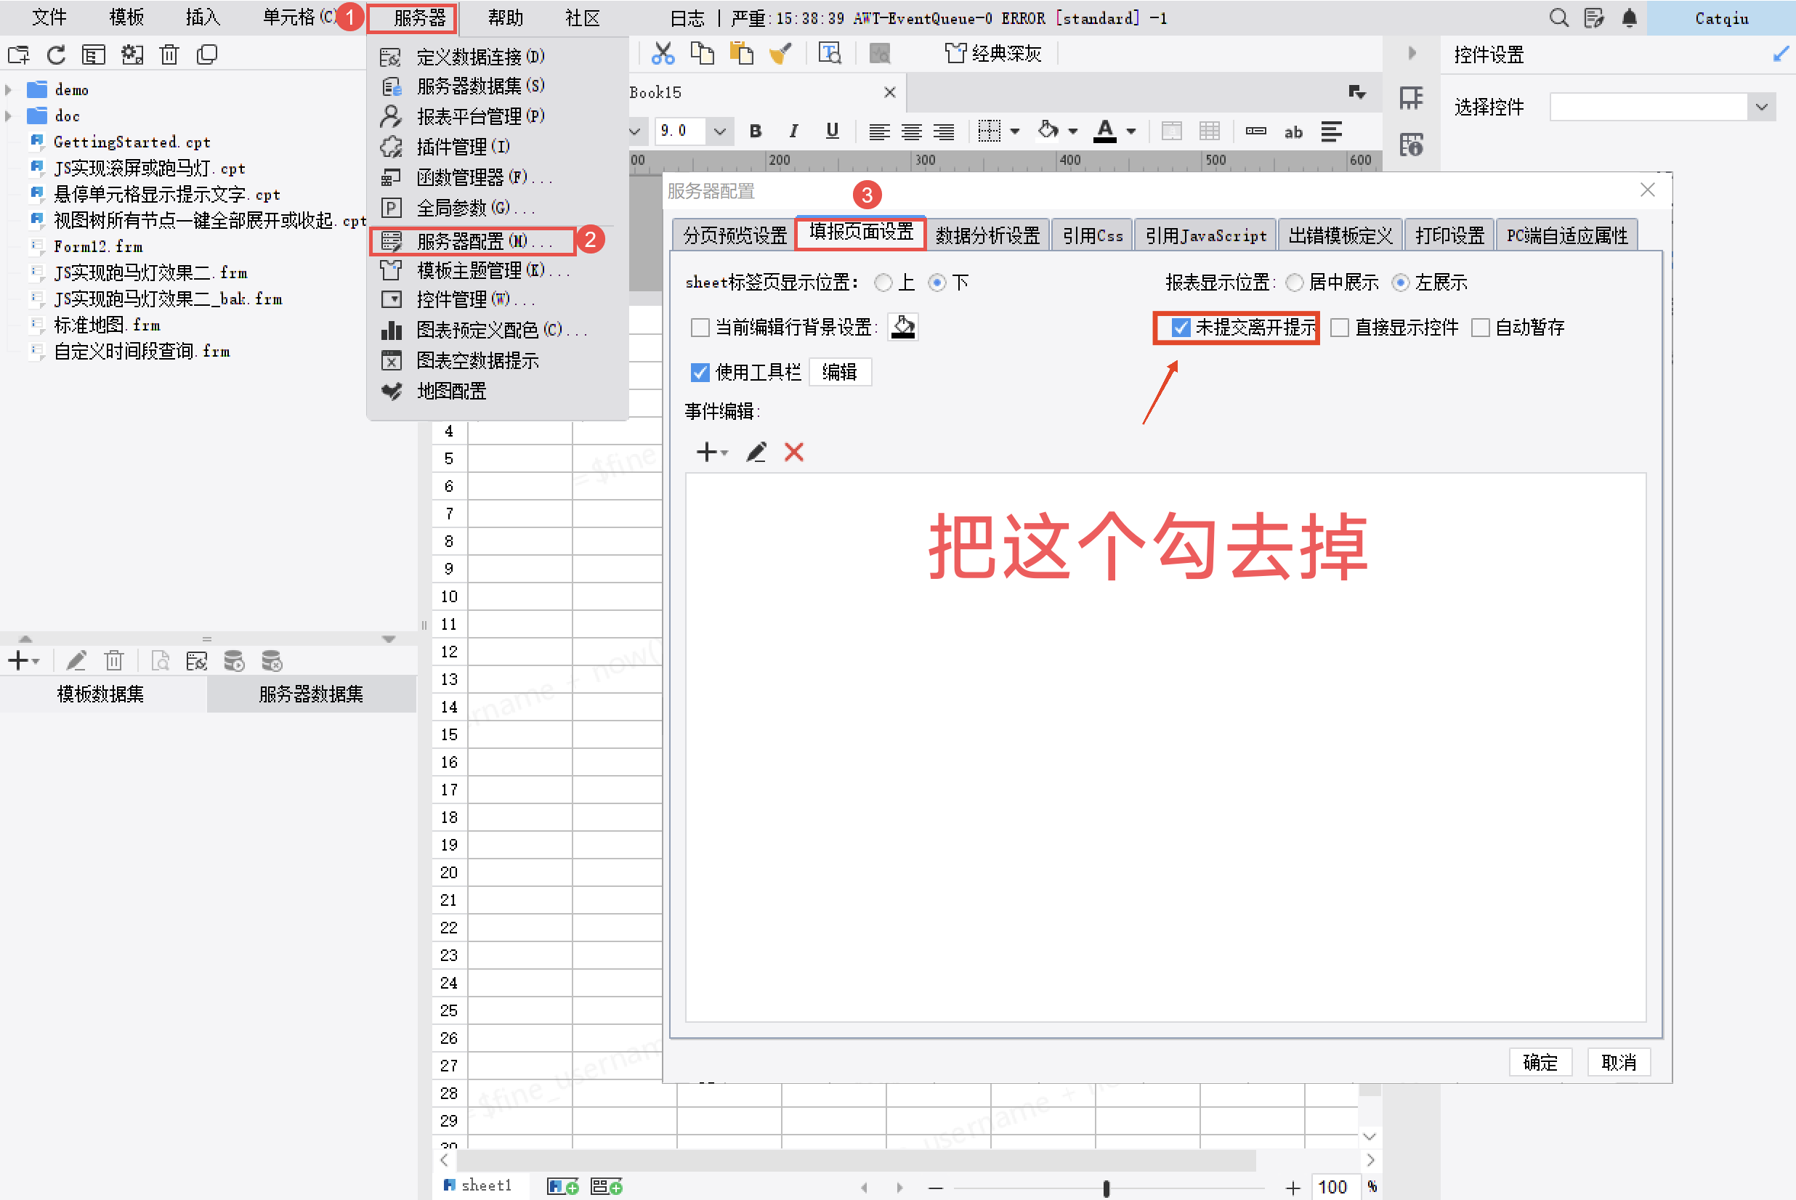Click the zoom slider handle at bottom

pyautogui.click(x=1106, y=1187)
